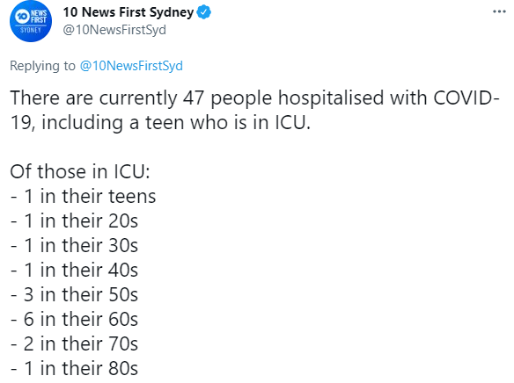The height and width of the screenshot is (383, 514).
Task: Open the grey @10NewsFirstSyd handle under the name
Action: (114, 30)
